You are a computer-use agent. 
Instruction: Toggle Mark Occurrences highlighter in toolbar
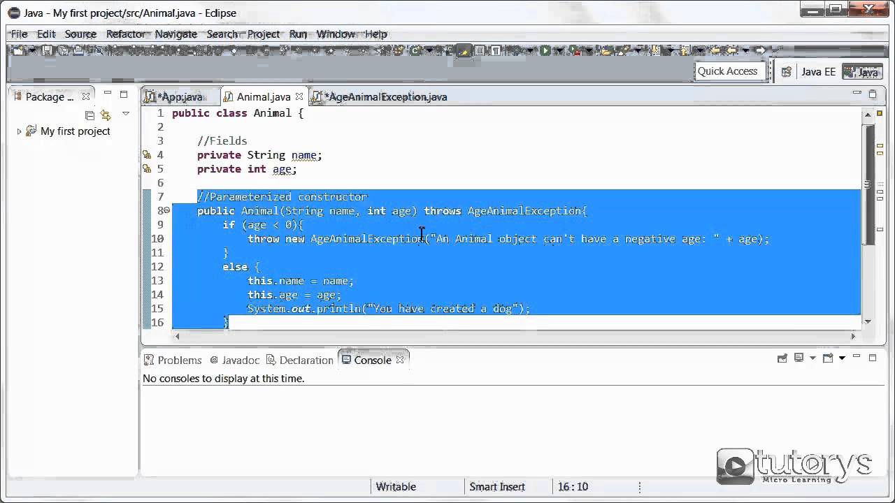click(463, 50)
